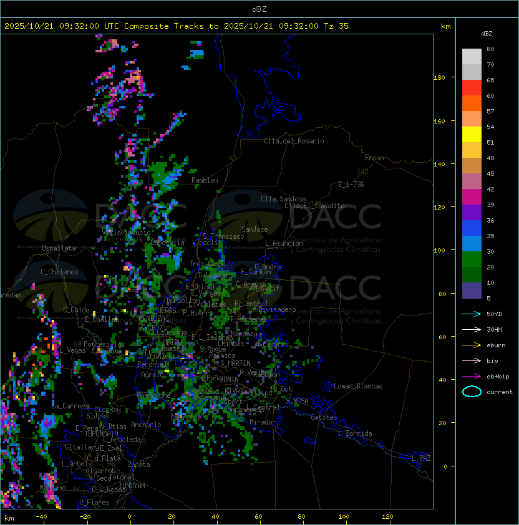Click the '50YD' legend label
The image size is (519, 525).
click(494, 314)
